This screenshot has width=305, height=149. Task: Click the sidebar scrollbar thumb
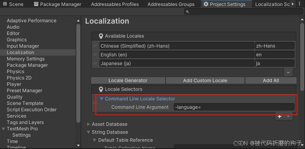pos(78,73)
